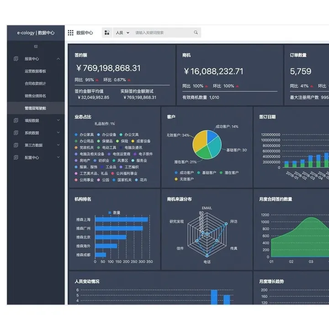329x330 pixels.
Task: Click 礼品制作: 1% label
Action: 105,124
